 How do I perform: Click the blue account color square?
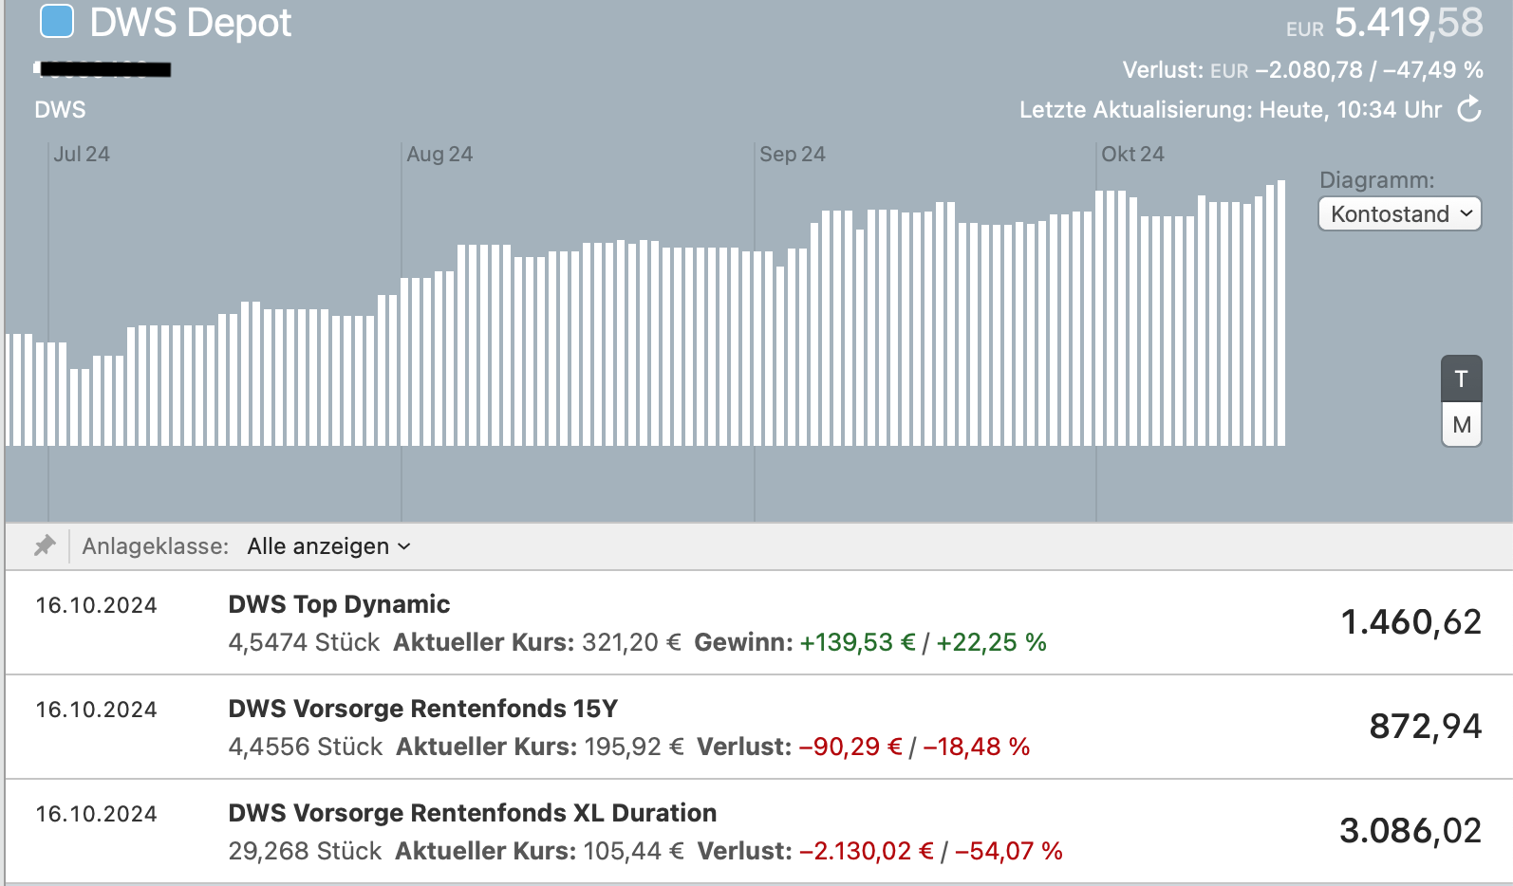pos(57,22)
